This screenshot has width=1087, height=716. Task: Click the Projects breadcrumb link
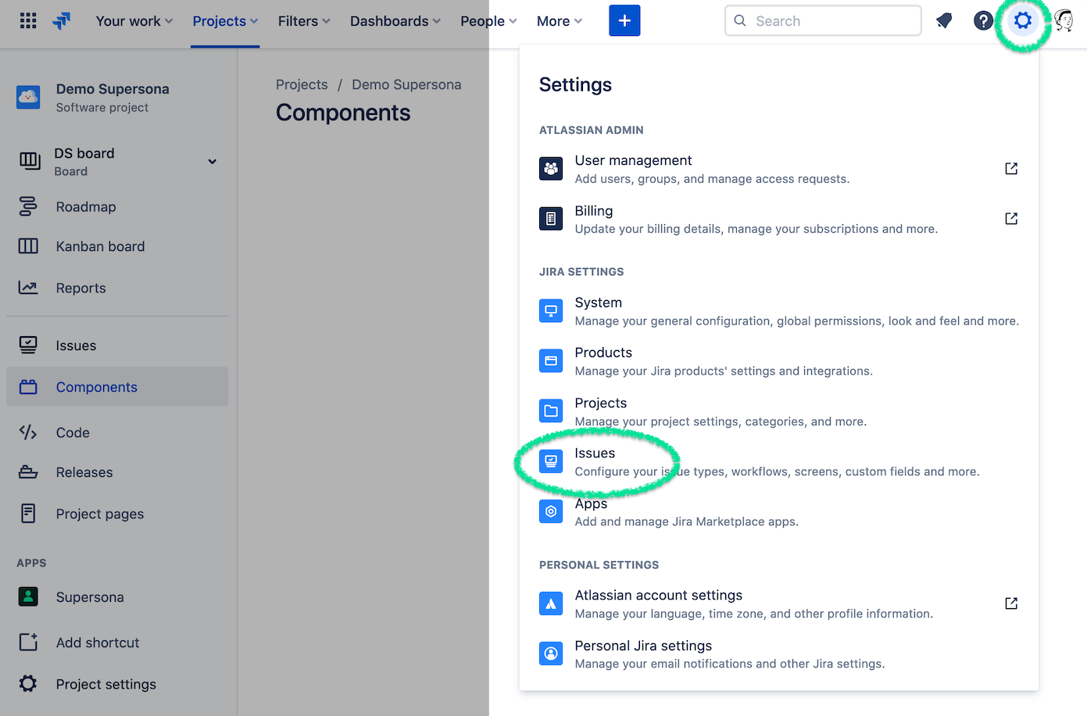302,84
